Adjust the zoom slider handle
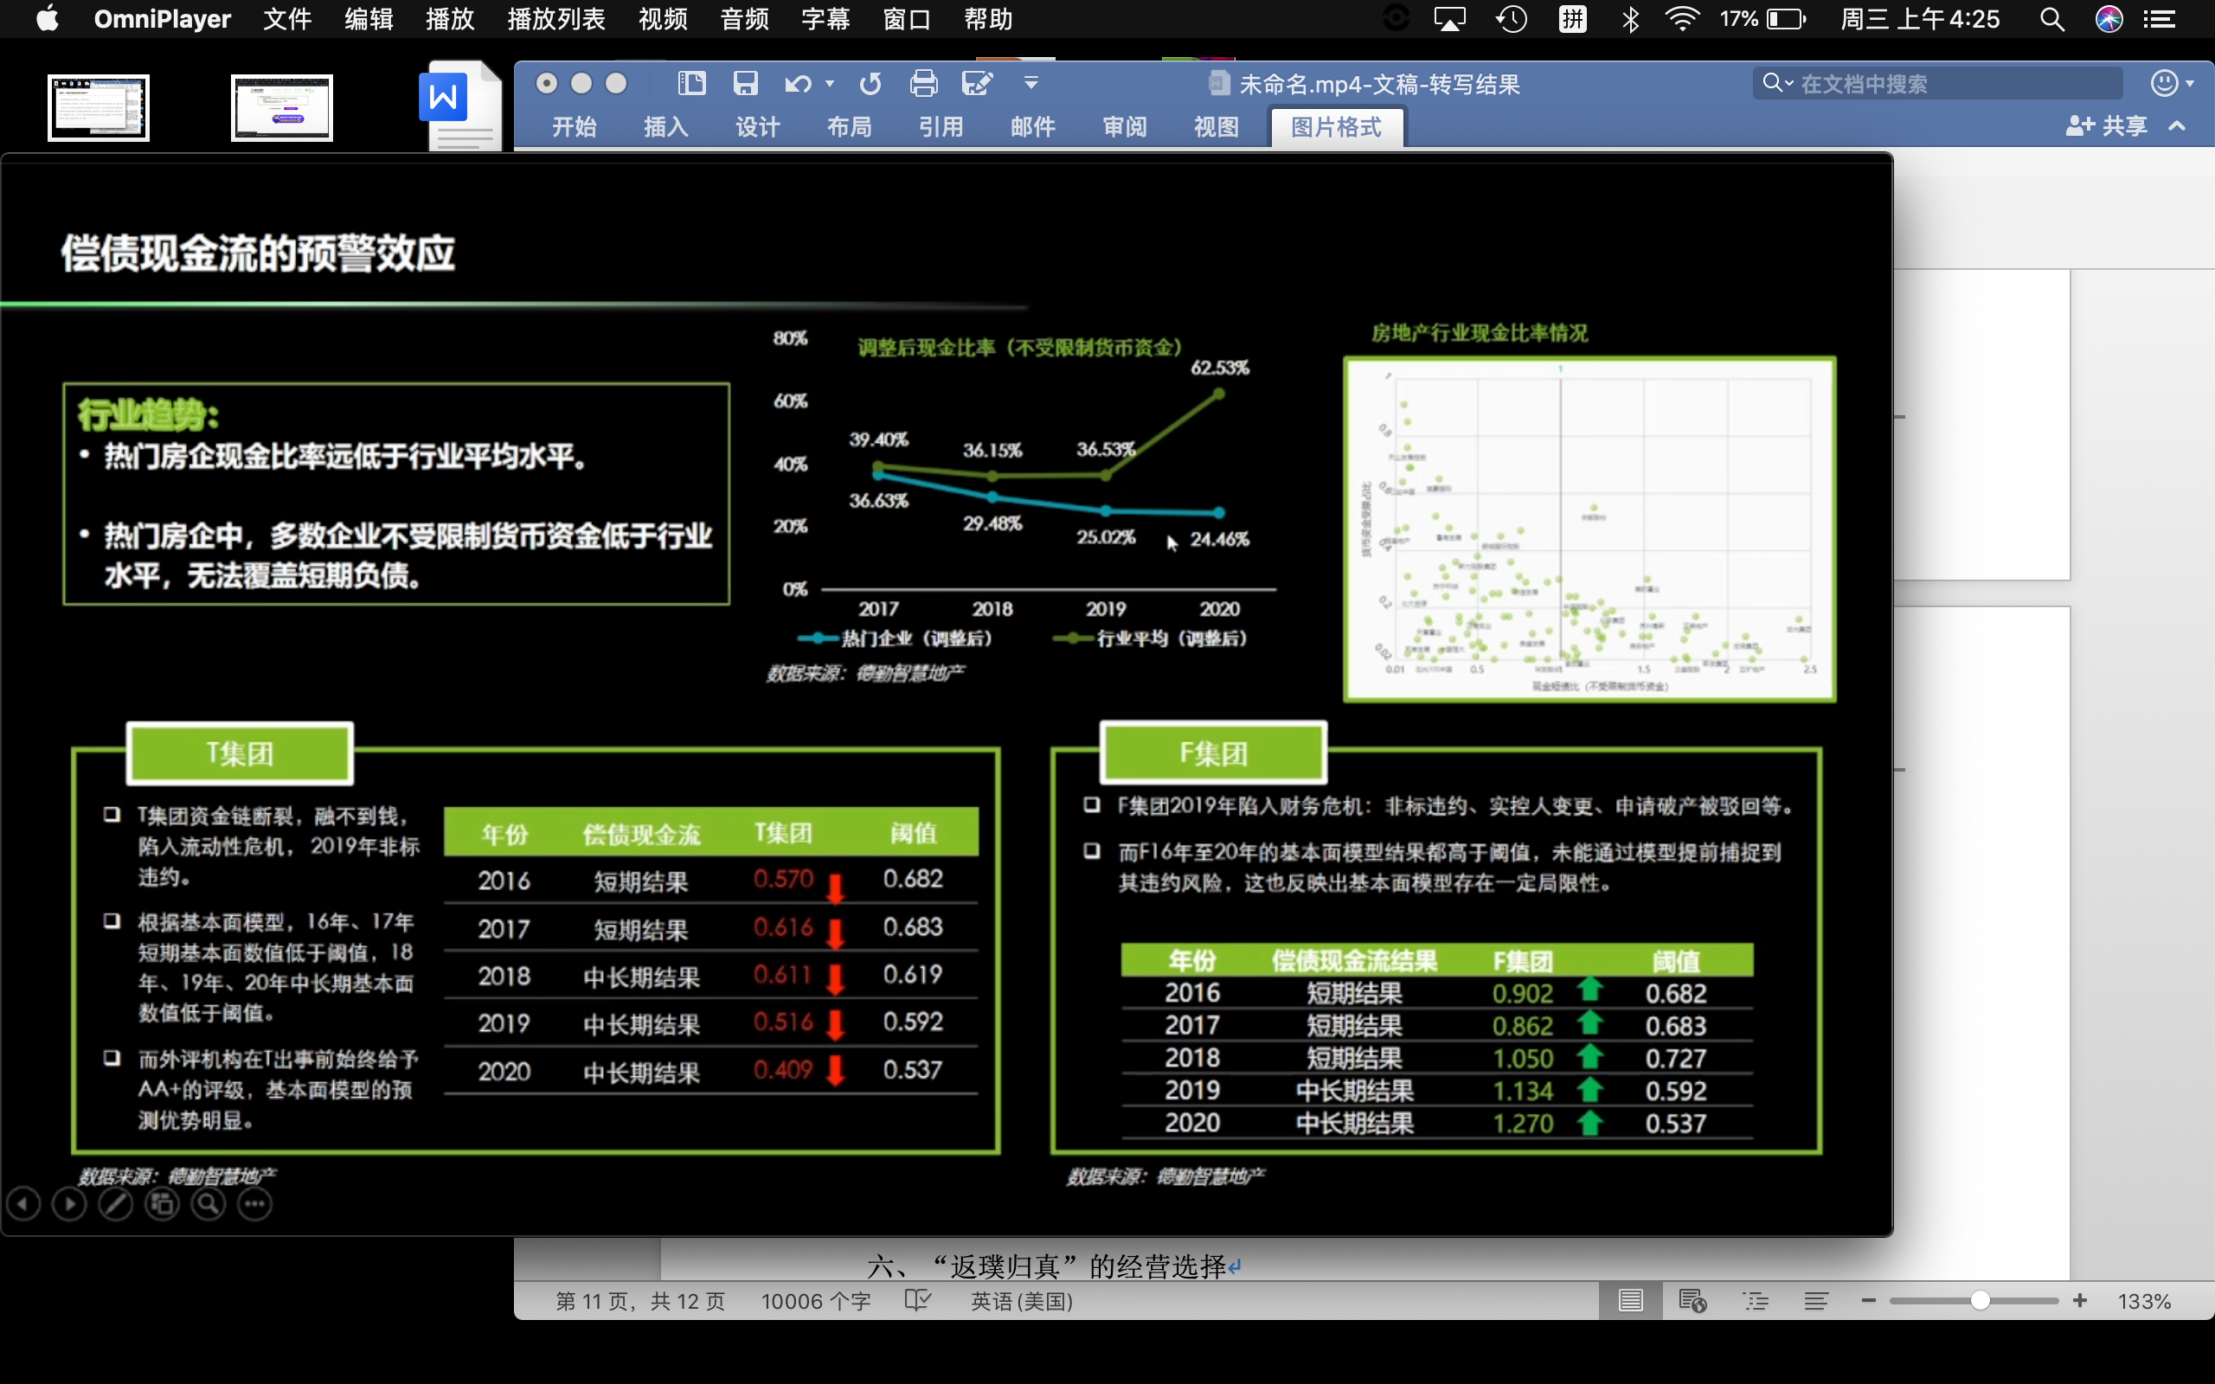Viewport: 2215px width, 1384px height. tap(1980, 1301)
